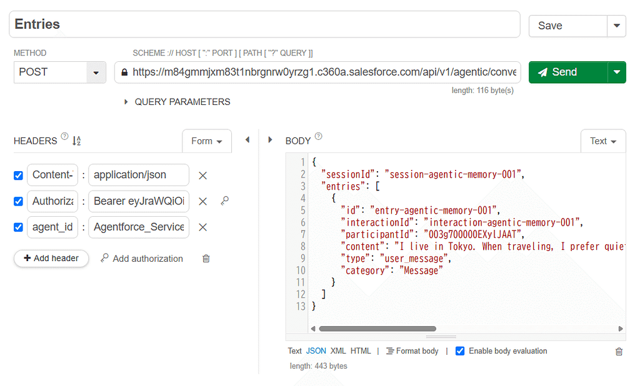
Task: Uncheck the Authorization header checkbox
Action: coord(18,202)
